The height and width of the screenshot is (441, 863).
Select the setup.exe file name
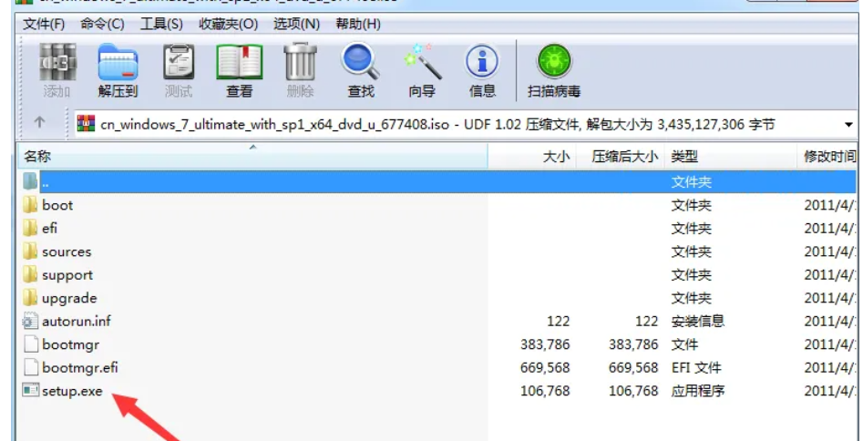coord(72,392)
